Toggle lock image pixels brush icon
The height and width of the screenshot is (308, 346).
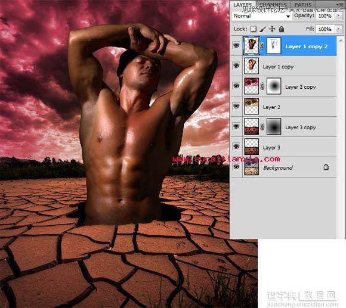tap(263, 29)
